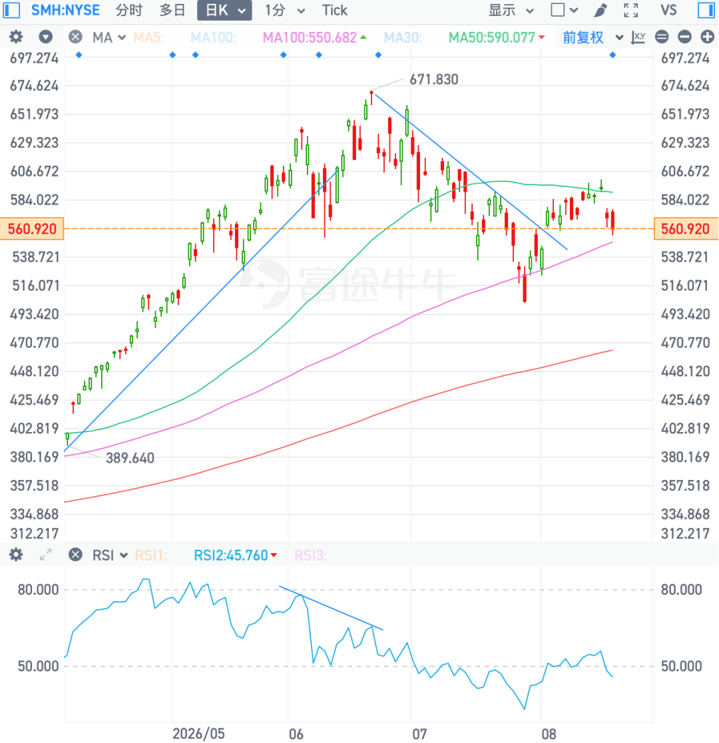The image size is (719, 743).
Task: Open the 显示 display dropdown
Action: [511, 10]
